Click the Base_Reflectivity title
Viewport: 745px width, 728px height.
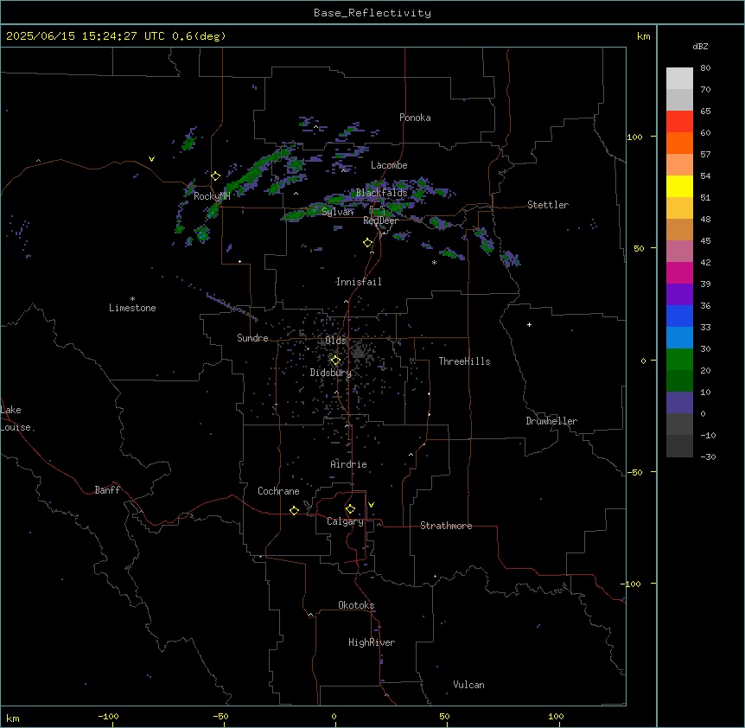(x=372, y=13)
